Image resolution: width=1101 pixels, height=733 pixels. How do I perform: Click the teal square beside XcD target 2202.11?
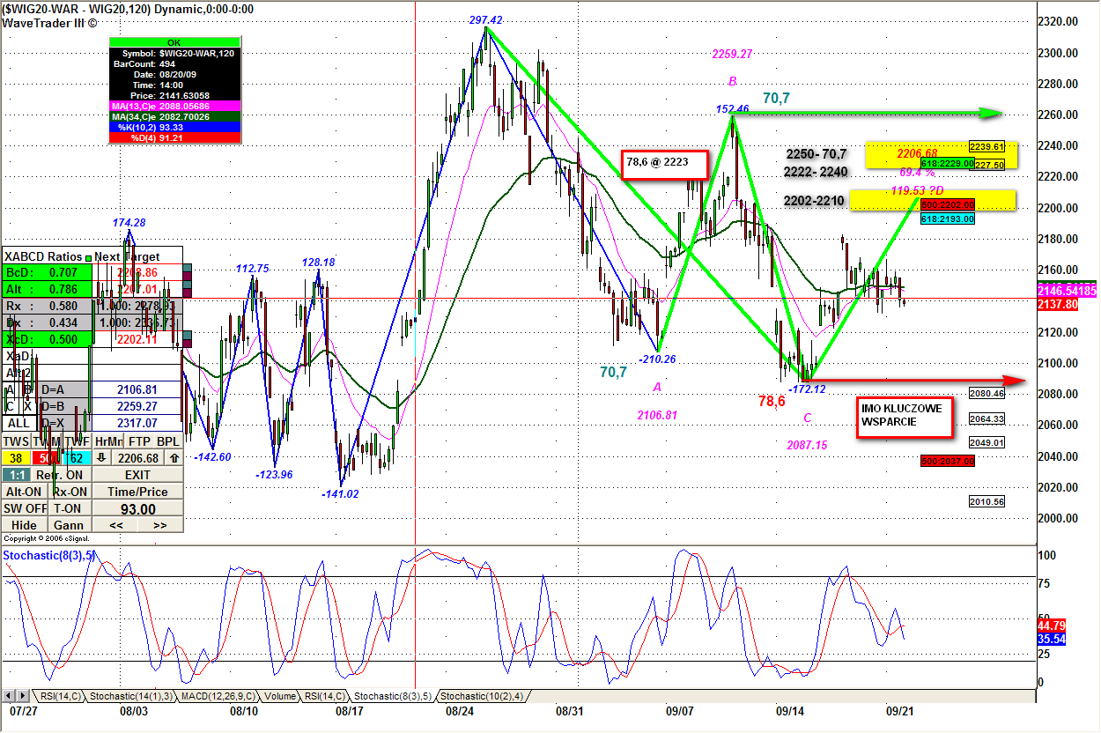pos(188,335)
